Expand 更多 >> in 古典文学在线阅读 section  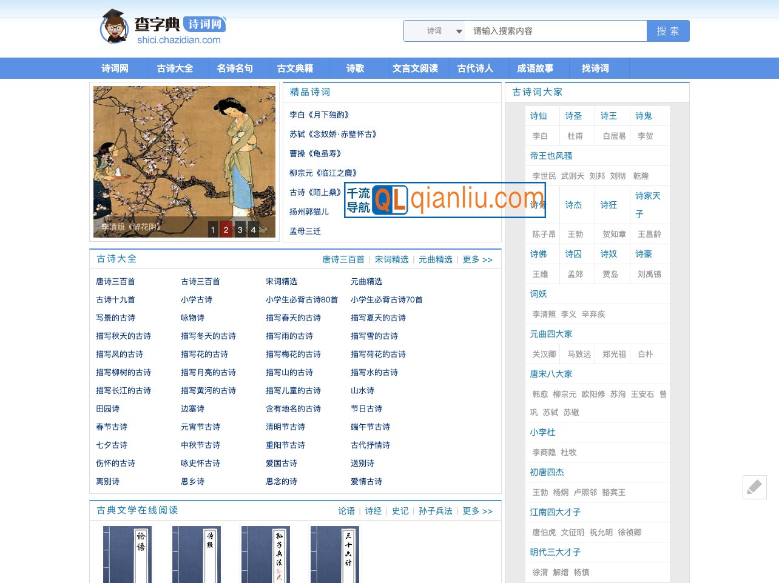[x=477, y=511]
